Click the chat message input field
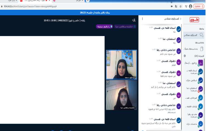Image resolution: width=206 pixels, height=131 pixels. tap(164, 130)
